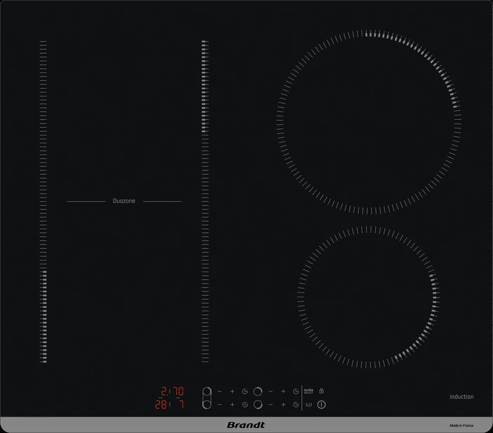Toggle the control lock padlock icon

[321, 391]
